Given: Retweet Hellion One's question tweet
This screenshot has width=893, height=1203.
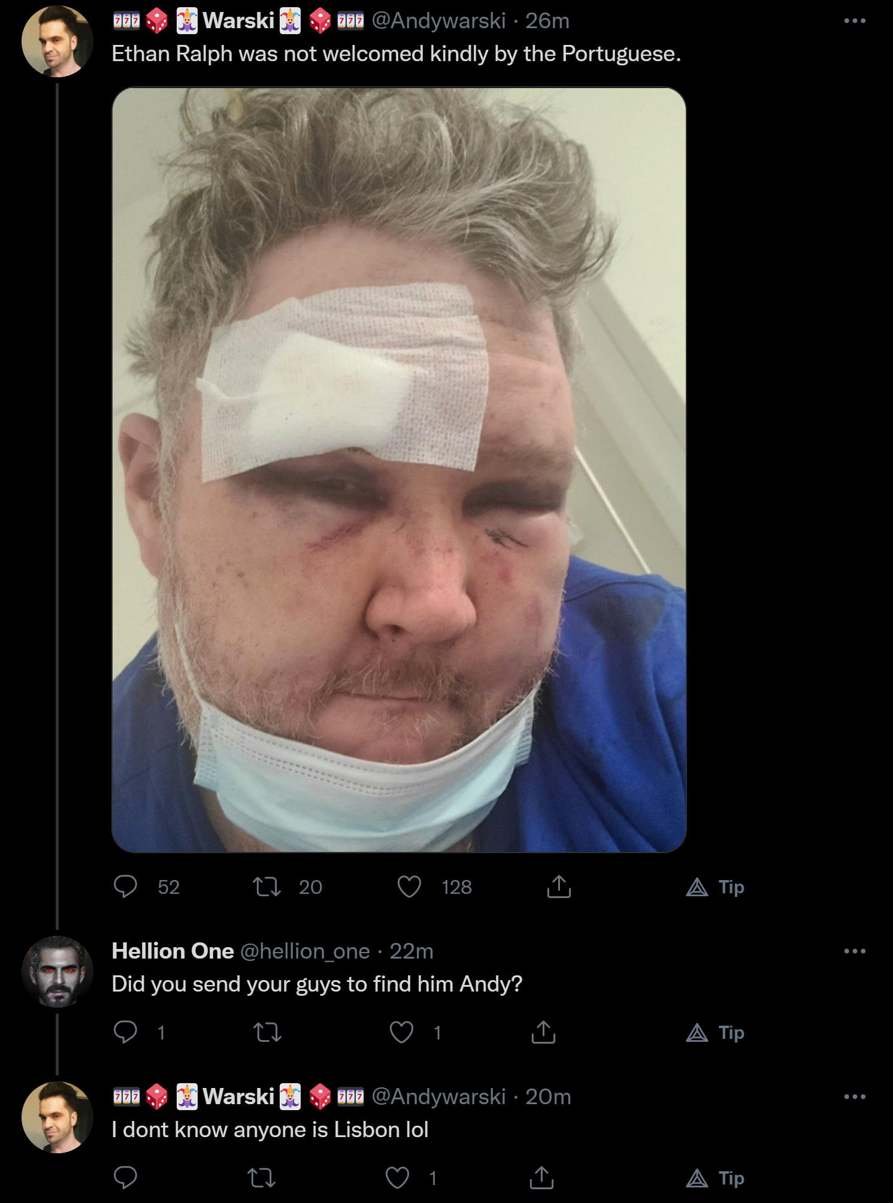Looking at the screenshot, I should click(x=267, y=1032).
